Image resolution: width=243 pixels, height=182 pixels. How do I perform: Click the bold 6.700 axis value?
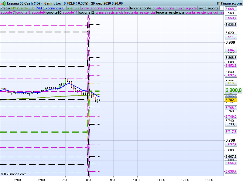230,140
